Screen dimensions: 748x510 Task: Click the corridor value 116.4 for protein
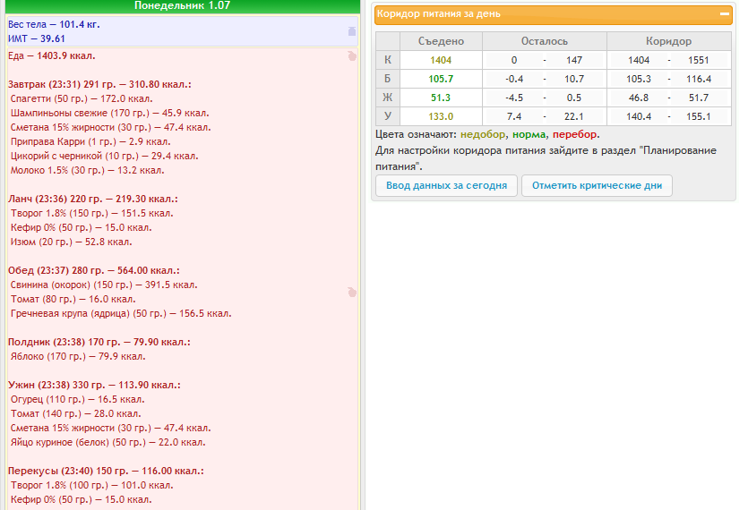pyautogui.click(x=699, y=79)
